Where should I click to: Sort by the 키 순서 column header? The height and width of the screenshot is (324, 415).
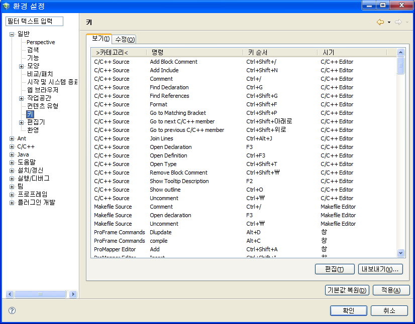258,52
